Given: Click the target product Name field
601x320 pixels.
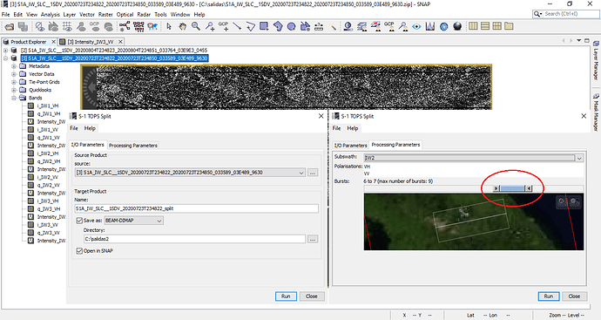Looking at the screenshot, I should [x=196, y=208].
